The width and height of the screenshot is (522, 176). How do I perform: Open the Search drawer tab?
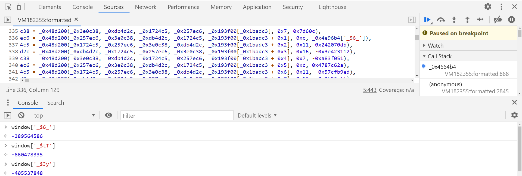[x=55, y=103]
